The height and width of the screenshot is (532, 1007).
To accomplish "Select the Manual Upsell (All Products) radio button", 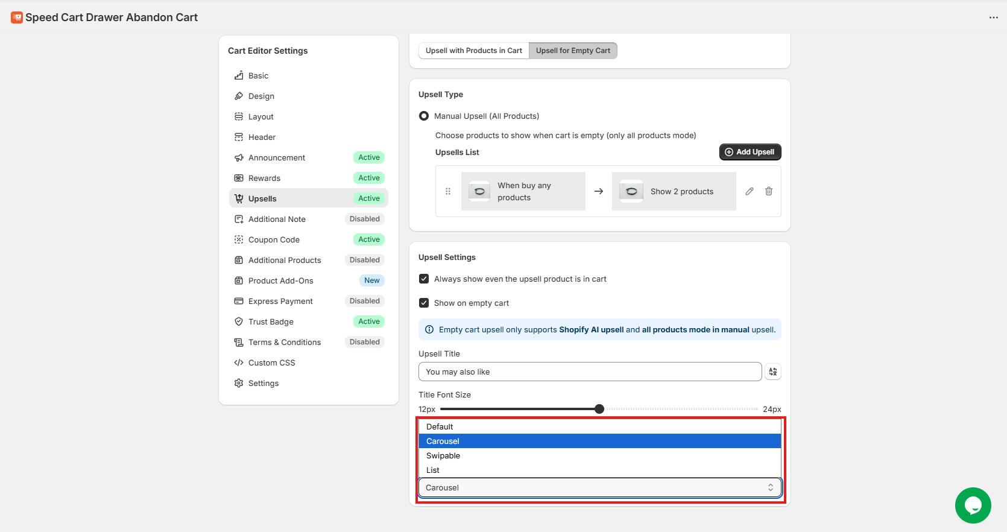I will click(424, 116).
